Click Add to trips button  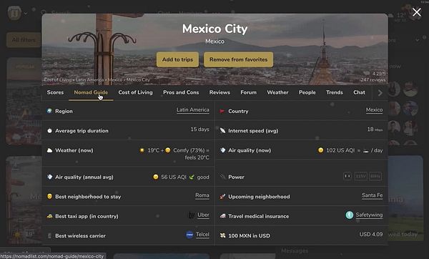(177, 59)
